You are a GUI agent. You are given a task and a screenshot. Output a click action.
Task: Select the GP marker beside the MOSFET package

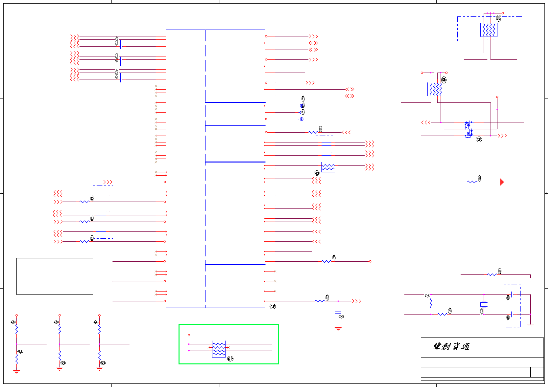pyautogui.click(x=479, y=140)
